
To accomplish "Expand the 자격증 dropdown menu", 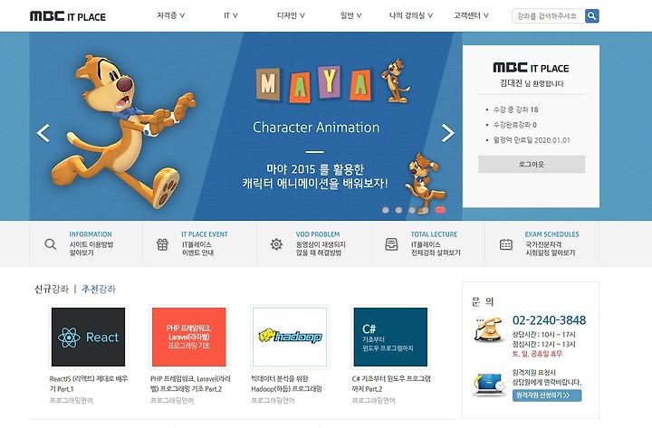I will click(170, 15).
